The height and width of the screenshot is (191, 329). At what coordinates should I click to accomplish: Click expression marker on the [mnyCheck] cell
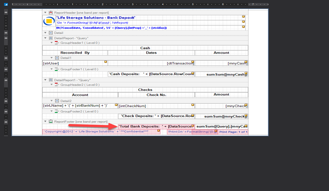[x=246, y=105]
